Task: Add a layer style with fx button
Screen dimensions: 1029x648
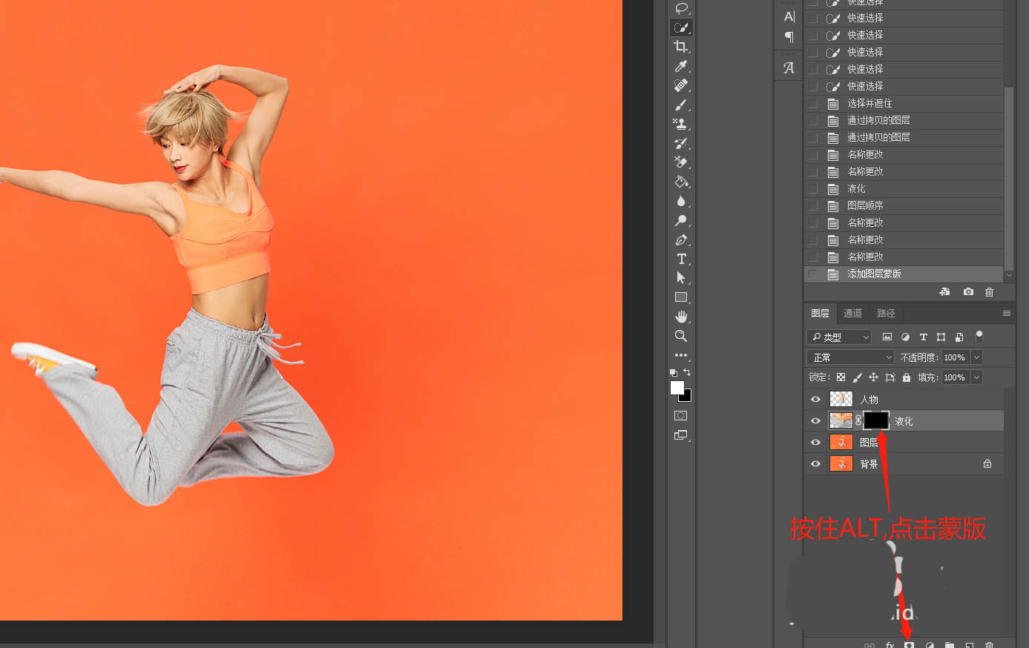Action: pyautogui.click(x=890, y=645)
